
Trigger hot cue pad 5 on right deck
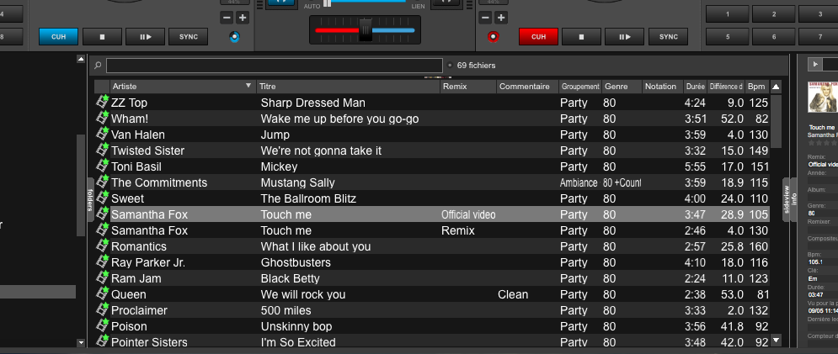[728, 37]
